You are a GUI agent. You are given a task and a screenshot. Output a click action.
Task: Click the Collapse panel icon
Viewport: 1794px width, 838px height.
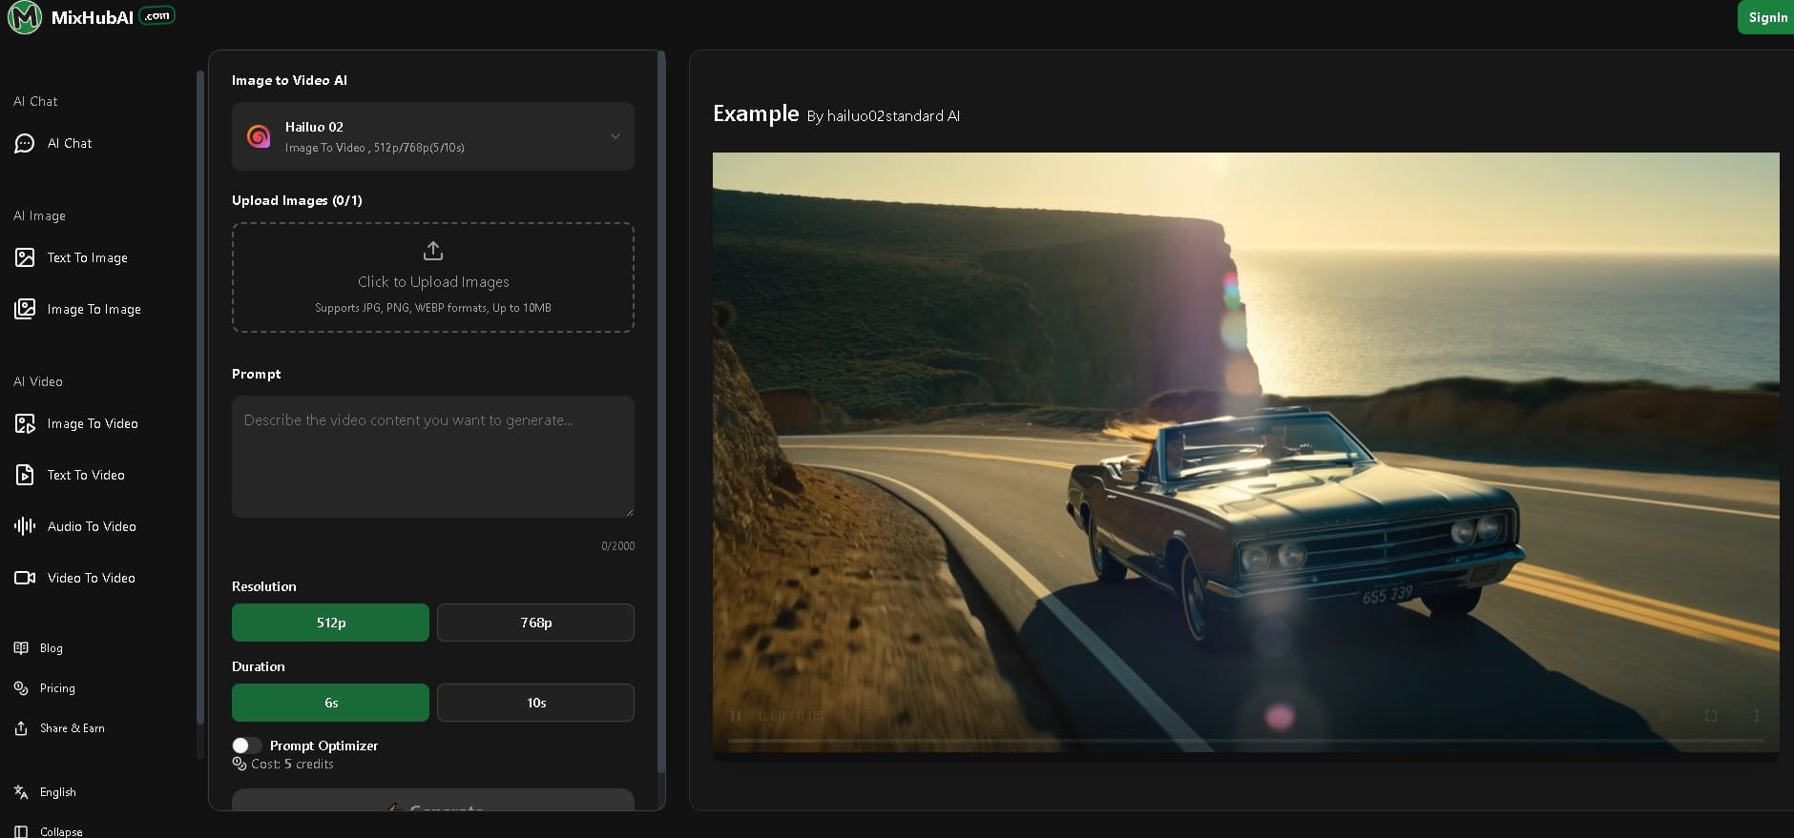tap(21, 831)
